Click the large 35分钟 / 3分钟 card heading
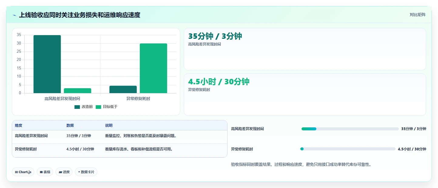438x188 pixels. pos(215,36)
